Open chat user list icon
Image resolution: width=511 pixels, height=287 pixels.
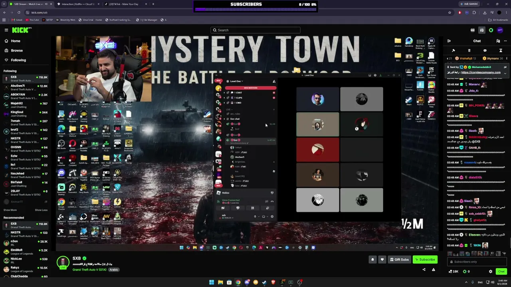pos(498,41)
